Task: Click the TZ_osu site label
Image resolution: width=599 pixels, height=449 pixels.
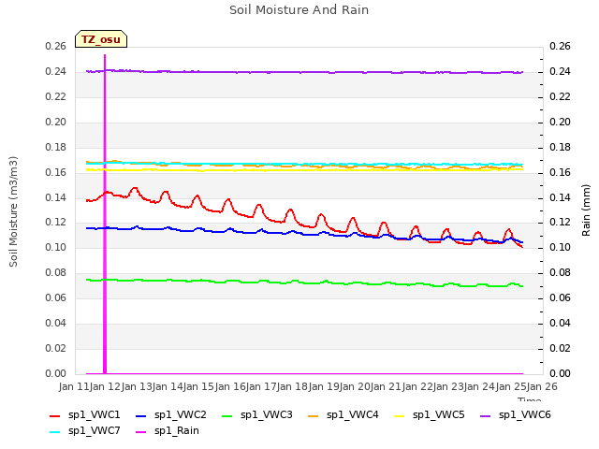Action: (101, 39)
